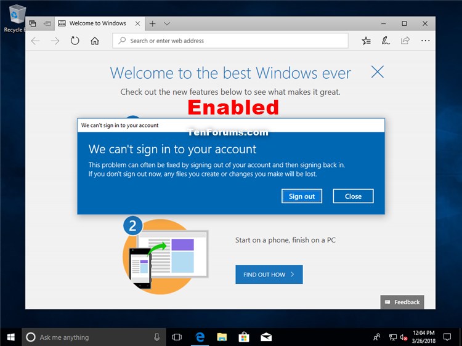Go forward to the next page
The height and width of the screenshot is (346, 462).
coord(55,41)
